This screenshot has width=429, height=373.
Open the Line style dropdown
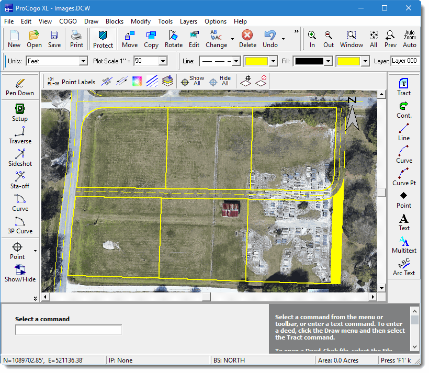click(236, 61)
